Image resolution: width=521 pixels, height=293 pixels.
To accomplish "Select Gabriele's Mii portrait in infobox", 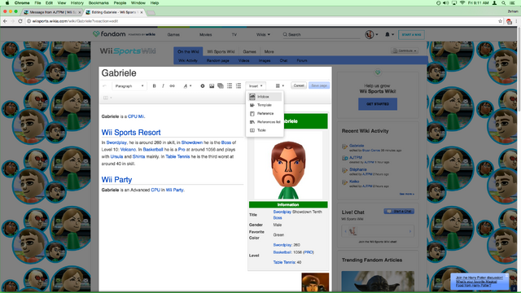I will point(288,165).
